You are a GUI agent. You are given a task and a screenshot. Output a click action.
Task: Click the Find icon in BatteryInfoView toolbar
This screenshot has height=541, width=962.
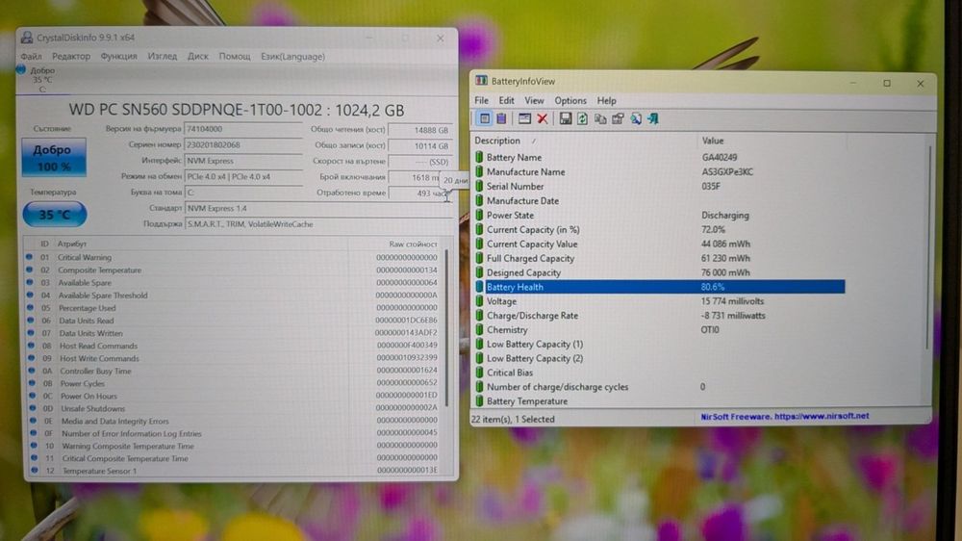(x=636, y=118)
